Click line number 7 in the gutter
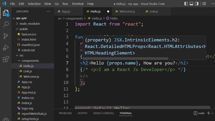This screenshot has height=121, width=215. click(x=67, y=63)
